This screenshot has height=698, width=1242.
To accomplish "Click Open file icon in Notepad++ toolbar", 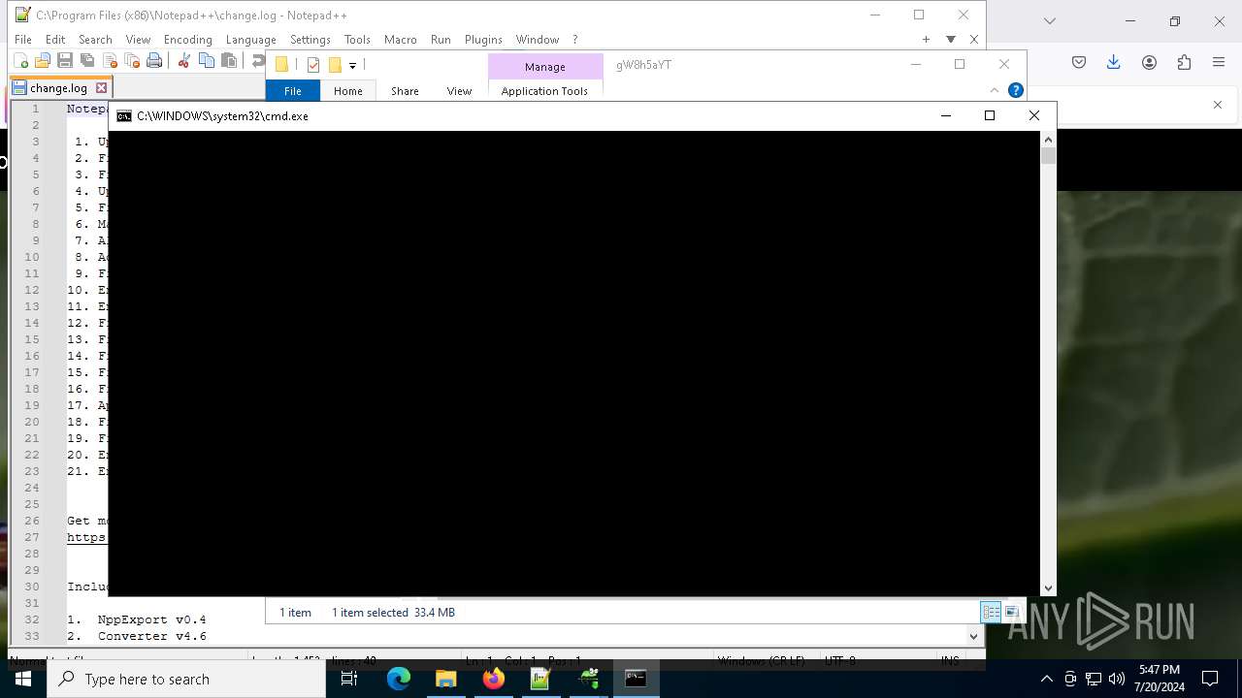I will point(43,61).
